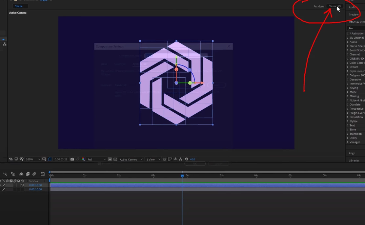Disable 3D switch on the top layer

[22, 185]
